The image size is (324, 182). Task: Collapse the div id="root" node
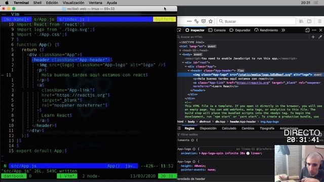pyautogui.click(x=183, y=63)
